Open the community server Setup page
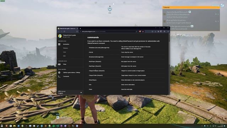 click(x=65, y=64)
